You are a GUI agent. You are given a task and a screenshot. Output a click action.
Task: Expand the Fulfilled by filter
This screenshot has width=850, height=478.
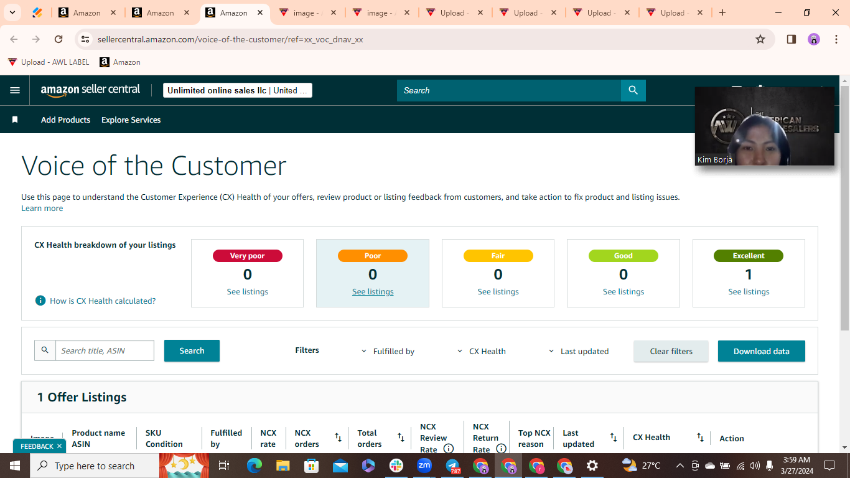[x=388, y=351]
